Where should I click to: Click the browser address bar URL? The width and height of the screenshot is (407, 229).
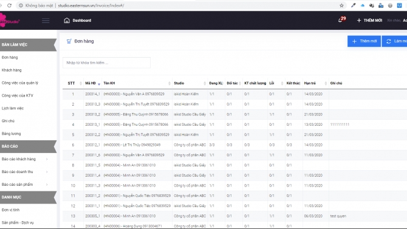pyautogui.click(x=91, y=5)
